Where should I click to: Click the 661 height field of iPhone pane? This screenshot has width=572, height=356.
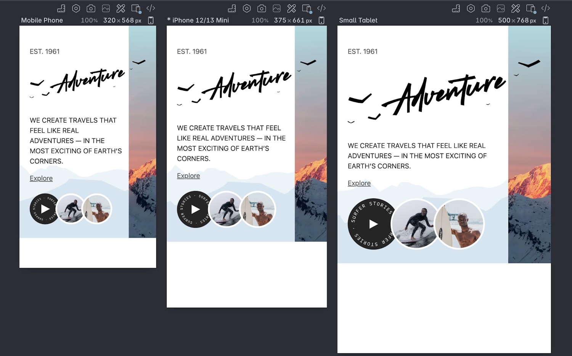[299, 21]
